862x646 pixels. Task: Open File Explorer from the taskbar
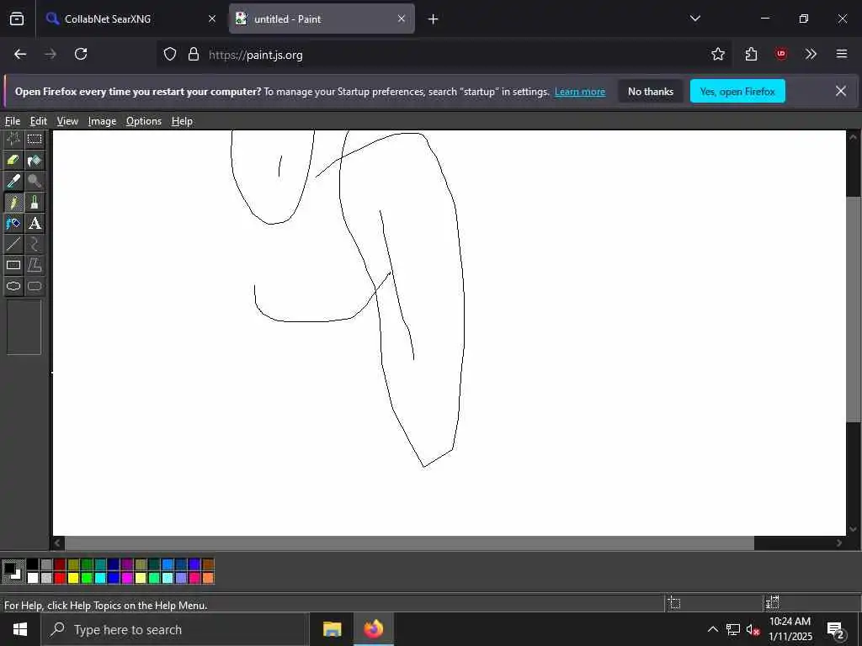pyautogui.click(x=332, y=629)
